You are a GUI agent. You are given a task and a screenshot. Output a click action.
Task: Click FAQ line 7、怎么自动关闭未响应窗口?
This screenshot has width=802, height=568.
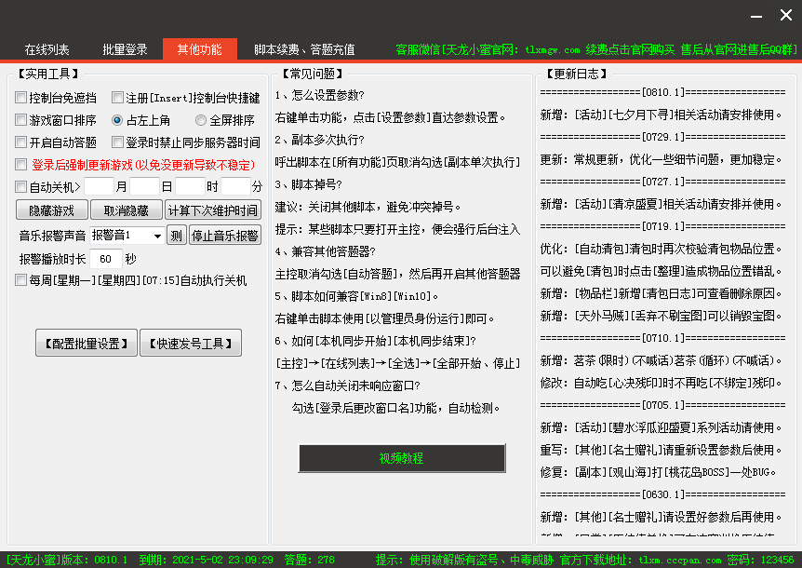tap(348, 385)
